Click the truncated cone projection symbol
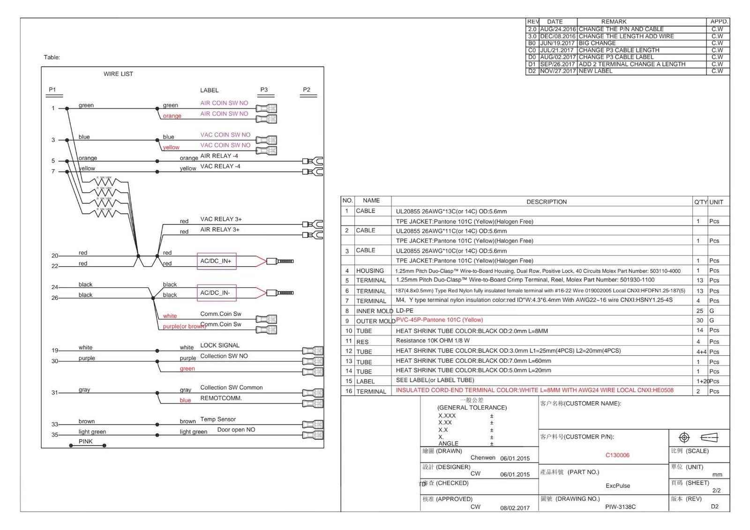The height and width of the screenshot is (530, 750). click(x=709, y=438)
